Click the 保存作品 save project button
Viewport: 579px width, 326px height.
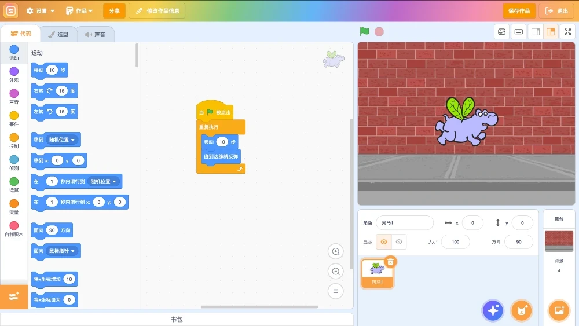click(519, 11)
